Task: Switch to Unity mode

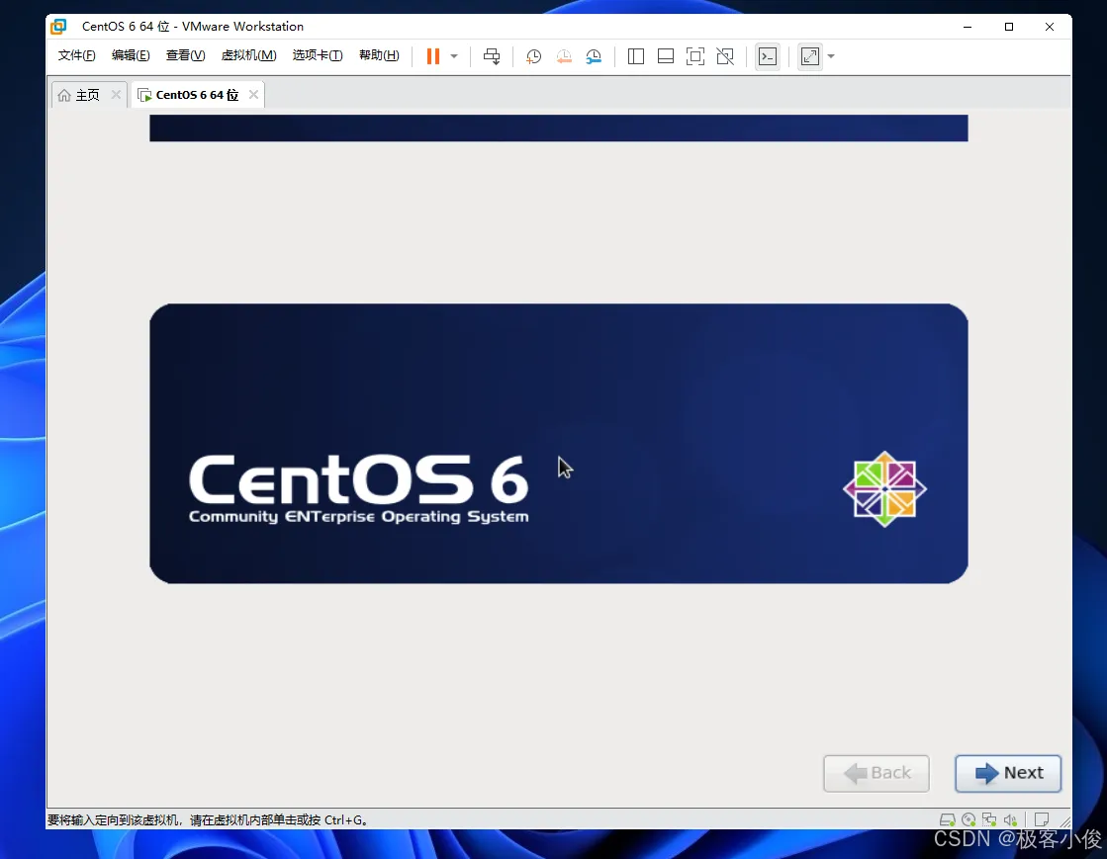Action: [x=725, y=56]
